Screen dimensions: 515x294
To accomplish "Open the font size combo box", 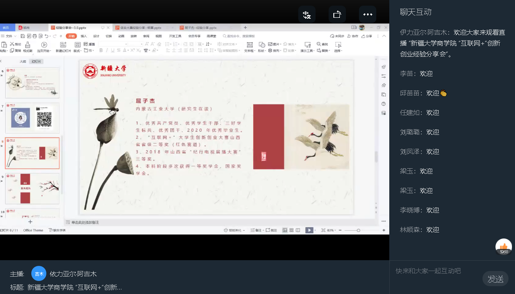I will coord(135,44).
